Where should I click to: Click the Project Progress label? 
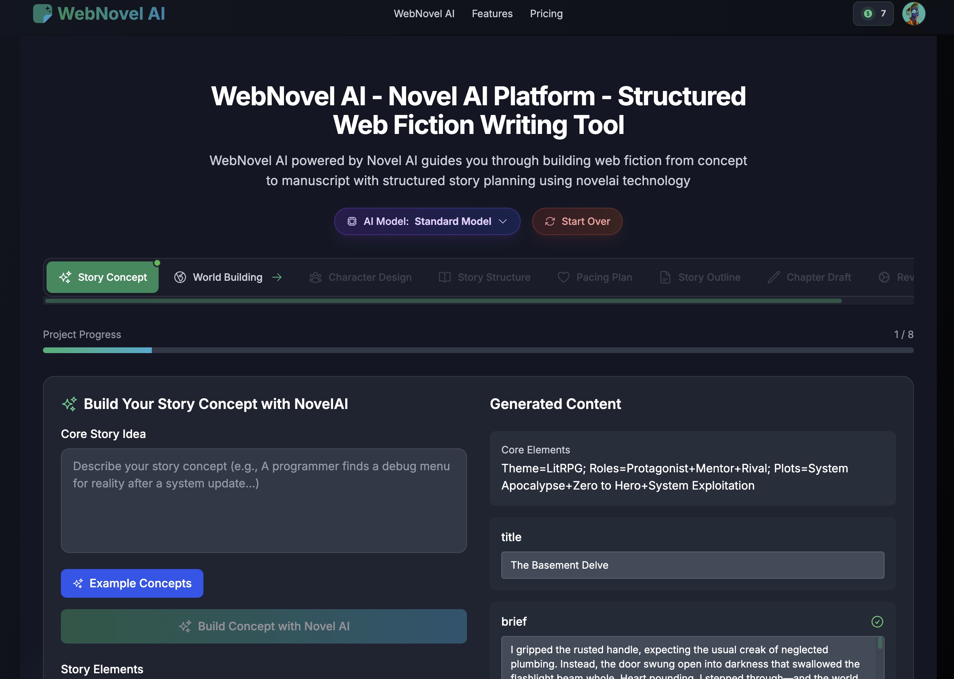click(x=82, y=334)
